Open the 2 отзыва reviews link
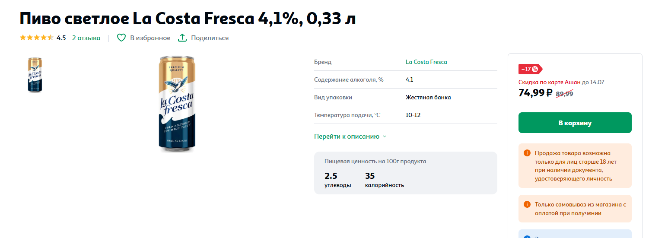668x238 pixels. click(x=86, y=38)
